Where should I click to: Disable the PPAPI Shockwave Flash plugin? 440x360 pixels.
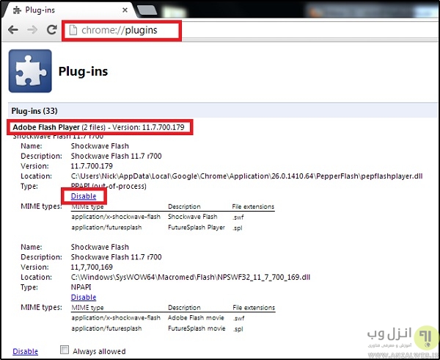pyautogui.click(x=84, y=196)
